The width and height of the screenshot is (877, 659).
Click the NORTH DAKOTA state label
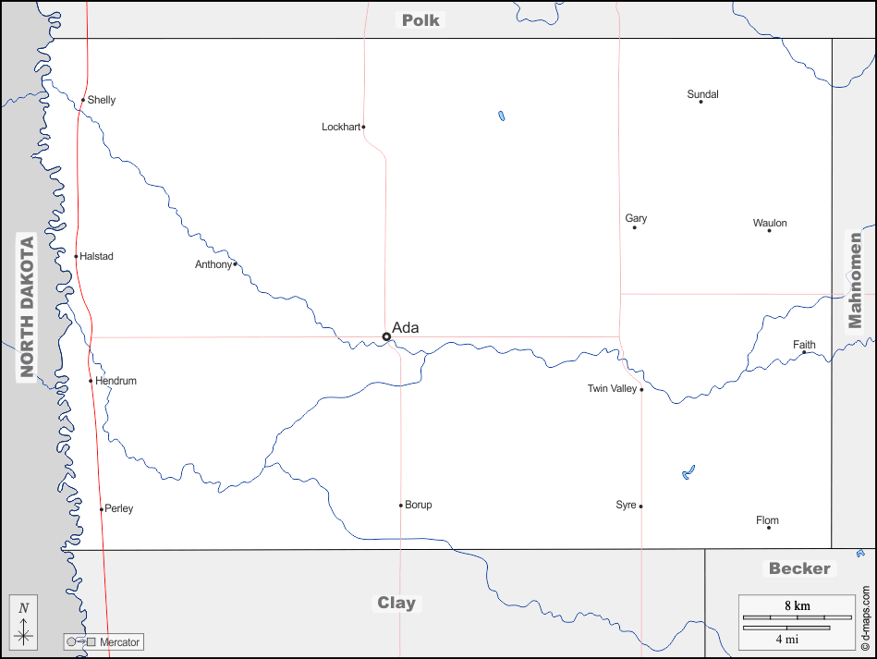pyautogui.click(x=27, y=308)
